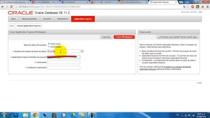
Task: Open Photoshop from taskbar
Action: (16, 115)
